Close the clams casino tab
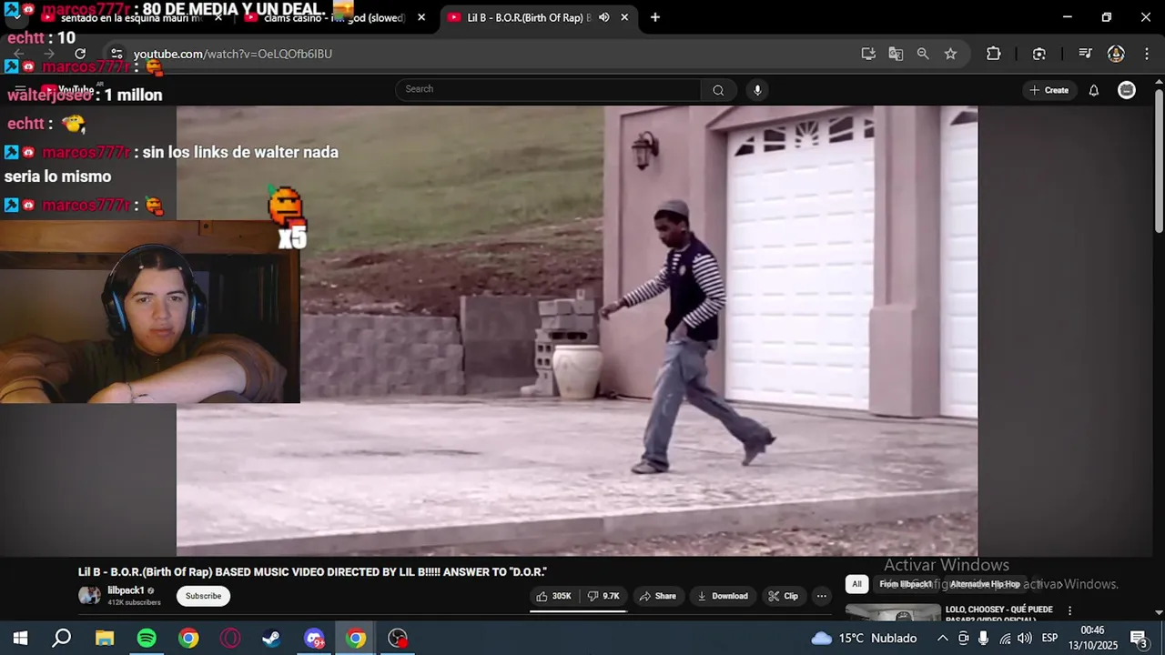The height and width of the screenshot is (655, 1165). 421,17
